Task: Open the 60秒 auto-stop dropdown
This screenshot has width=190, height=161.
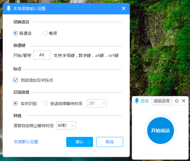Action: pyautogui.click(x=66, y=126)
